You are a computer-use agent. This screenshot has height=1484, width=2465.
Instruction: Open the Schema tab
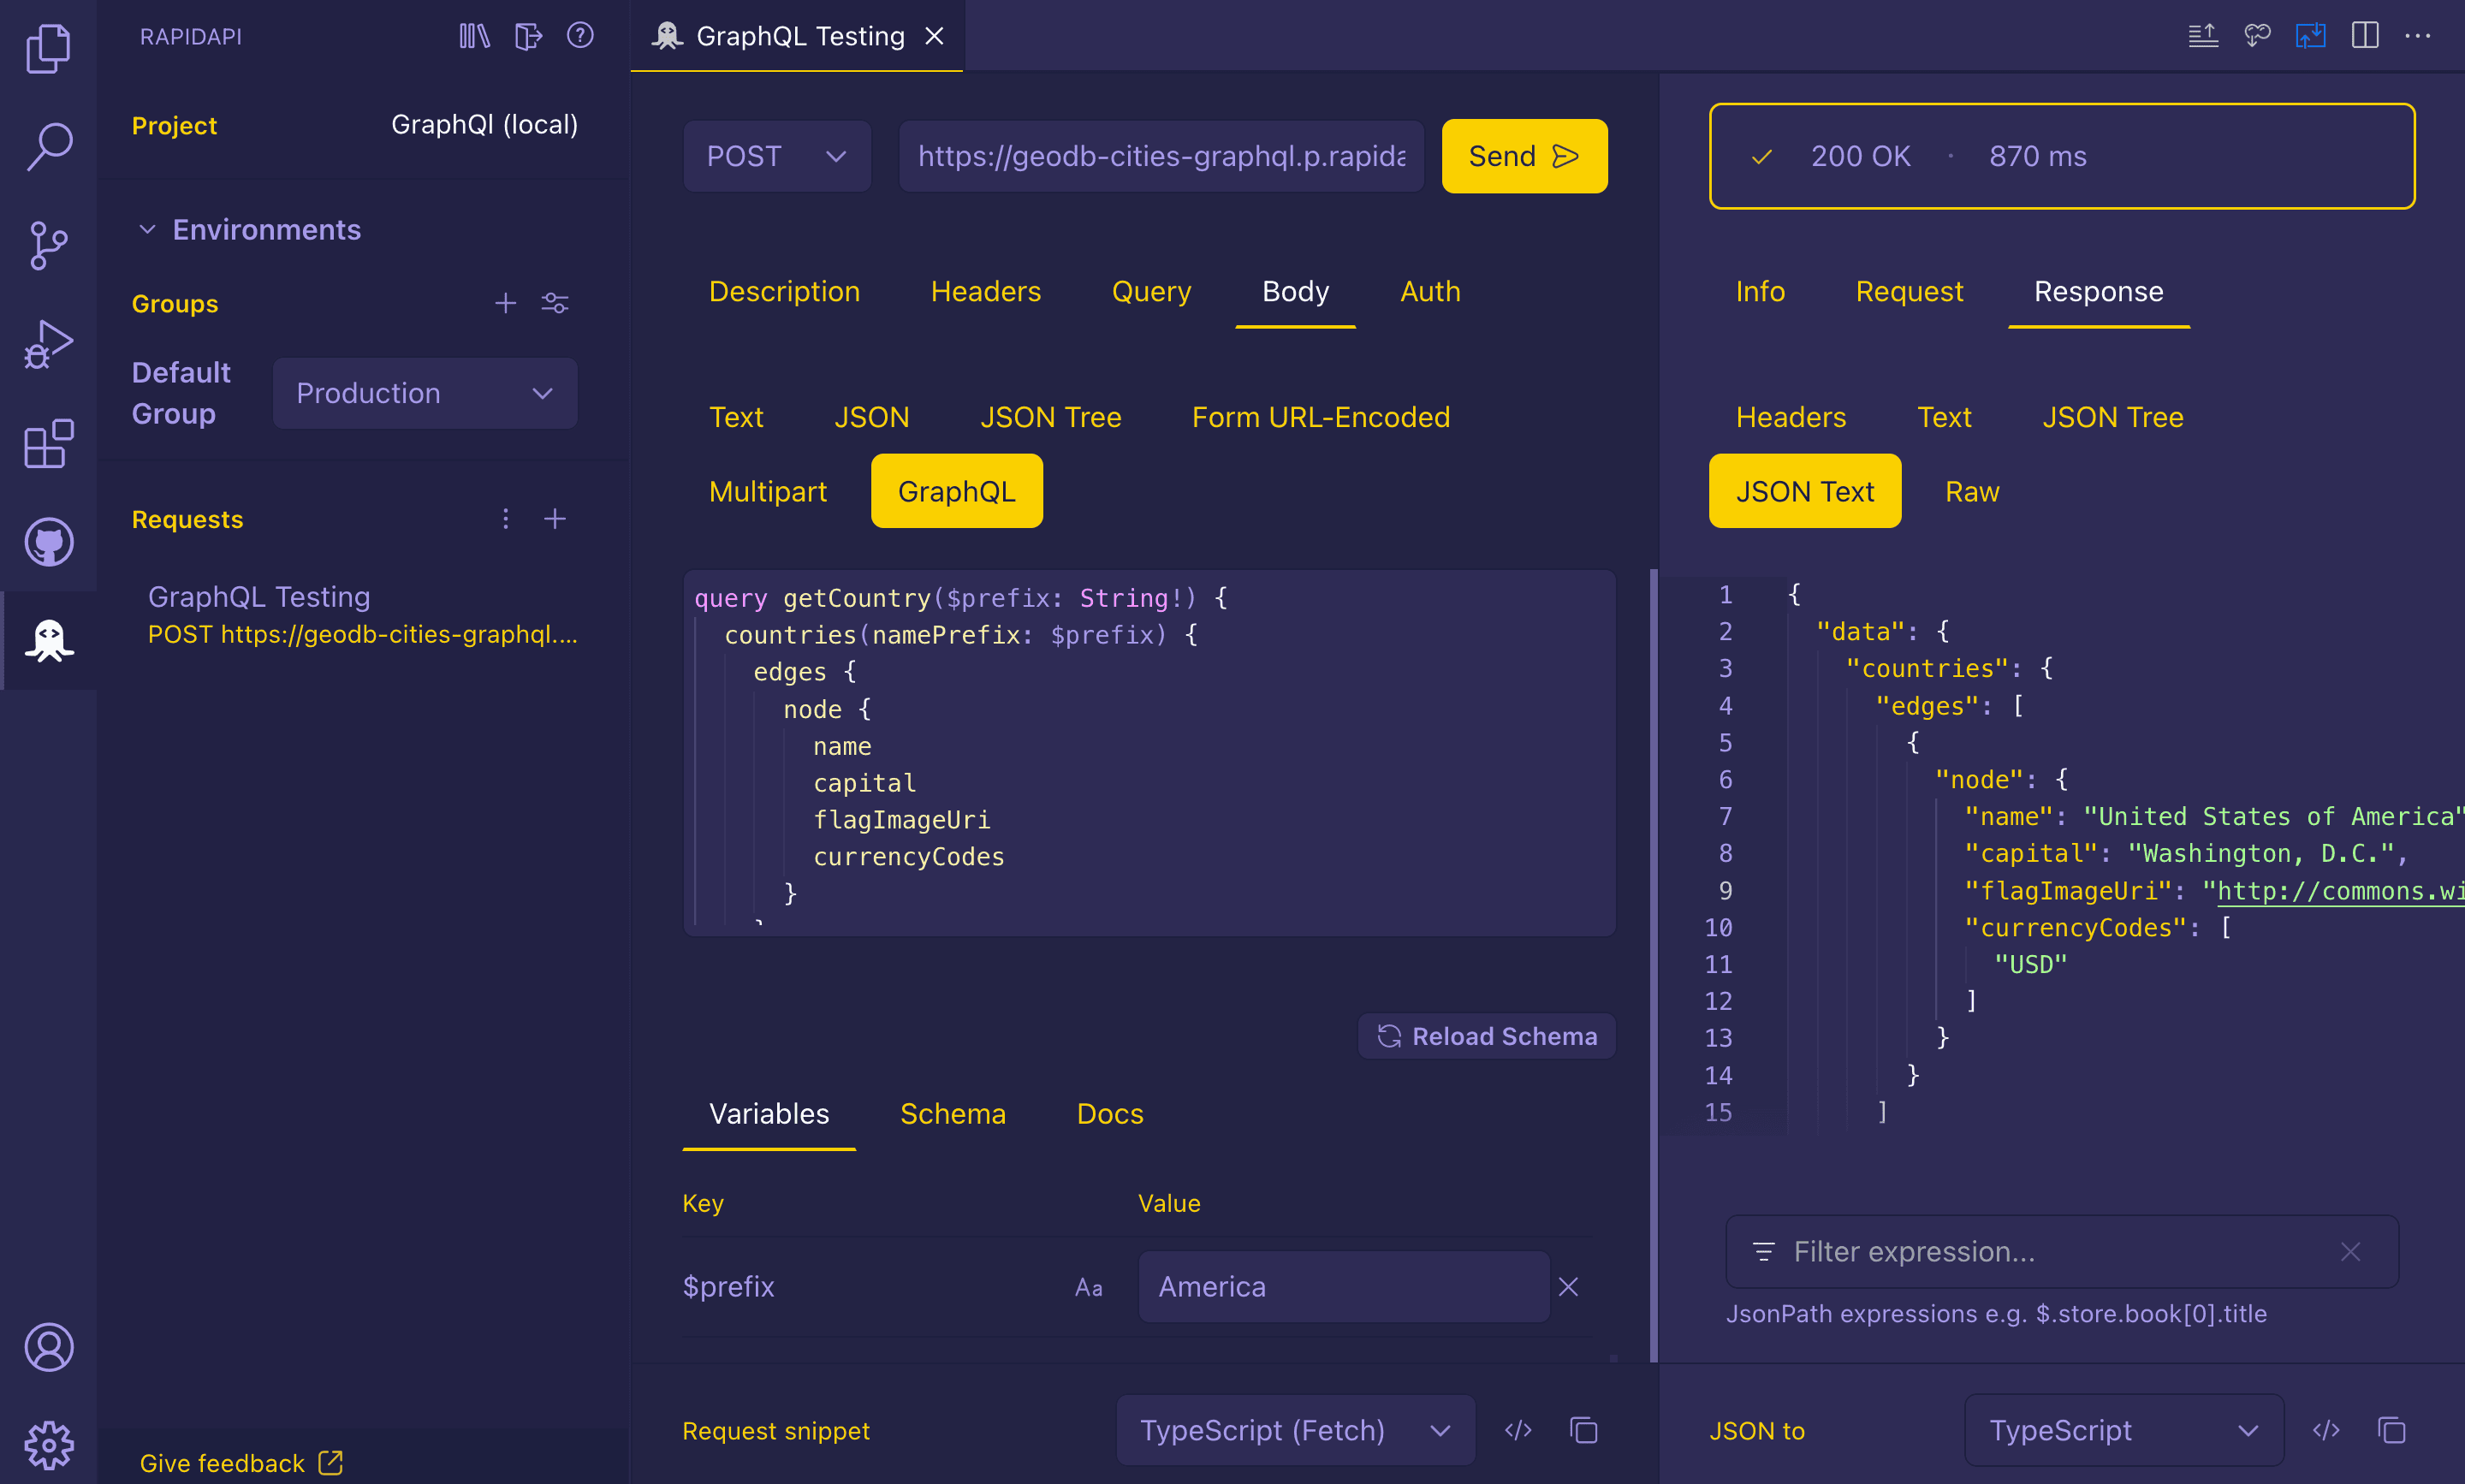(953, 1114)
